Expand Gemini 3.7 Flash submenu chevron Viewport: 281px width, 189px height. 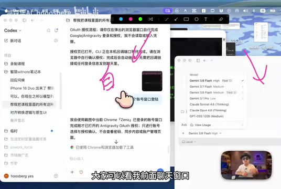(243, 87)
